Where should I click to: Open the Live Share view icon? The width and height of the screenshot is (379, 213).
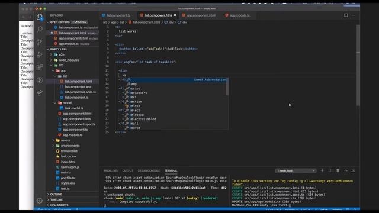click(x=40, y=93)
